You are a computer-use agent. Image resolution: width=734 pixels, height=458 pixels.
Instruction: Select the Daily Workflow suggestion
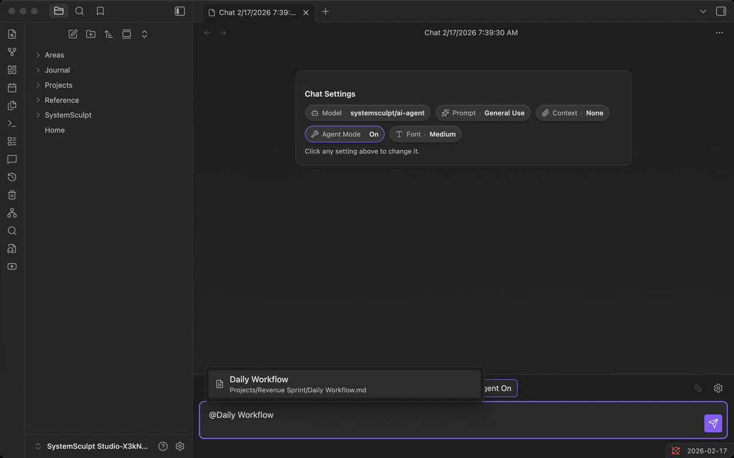point(344,384)
